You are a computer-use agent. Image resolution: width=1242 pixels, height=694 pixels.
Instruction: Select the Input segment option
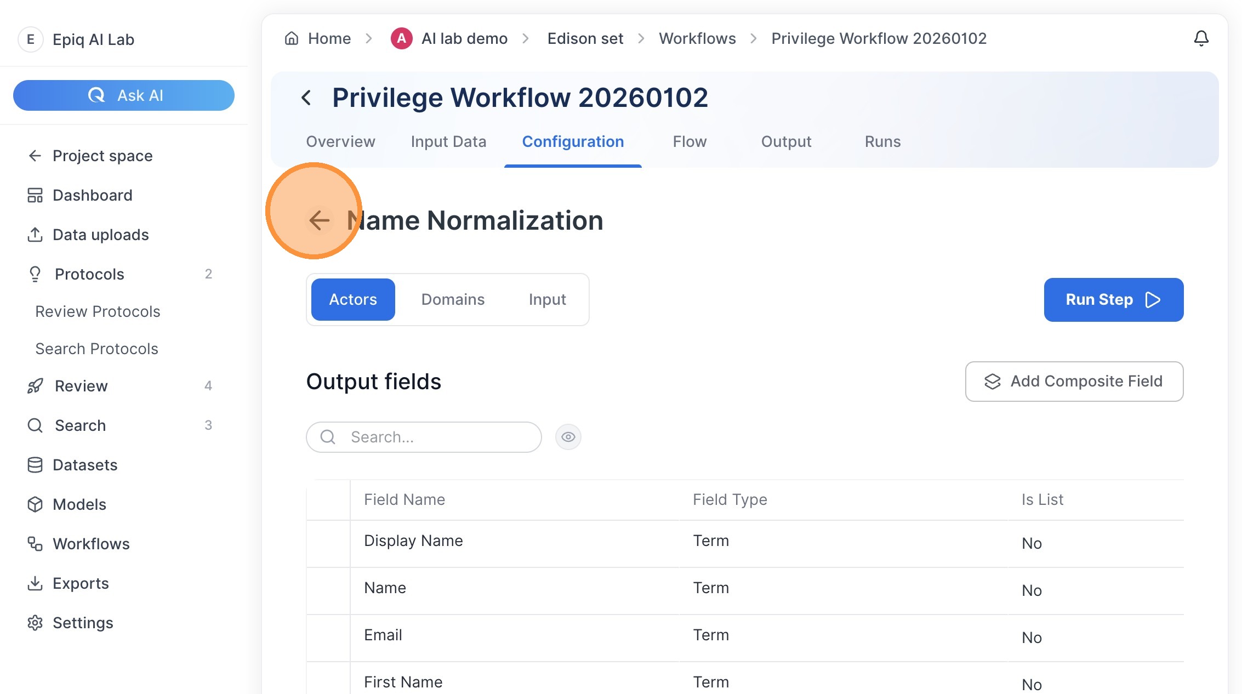coord(547,299)
